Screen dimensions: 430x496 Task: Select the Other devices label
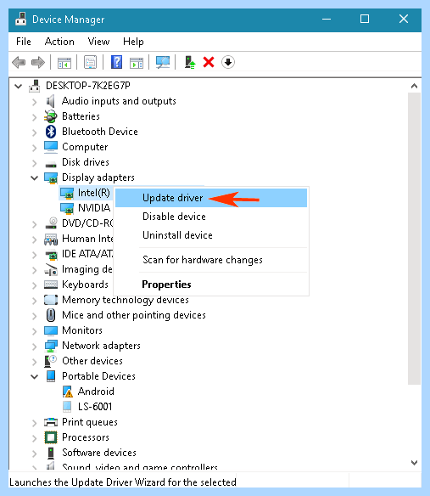92,361
